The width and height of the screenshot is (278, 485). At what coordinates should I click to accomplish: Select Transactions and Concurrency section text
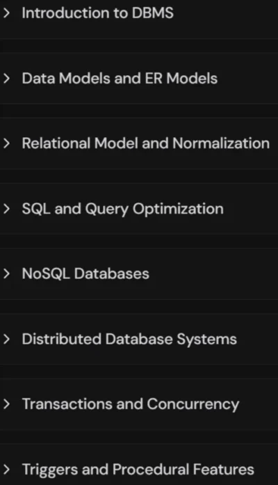[x=131, y=404]
